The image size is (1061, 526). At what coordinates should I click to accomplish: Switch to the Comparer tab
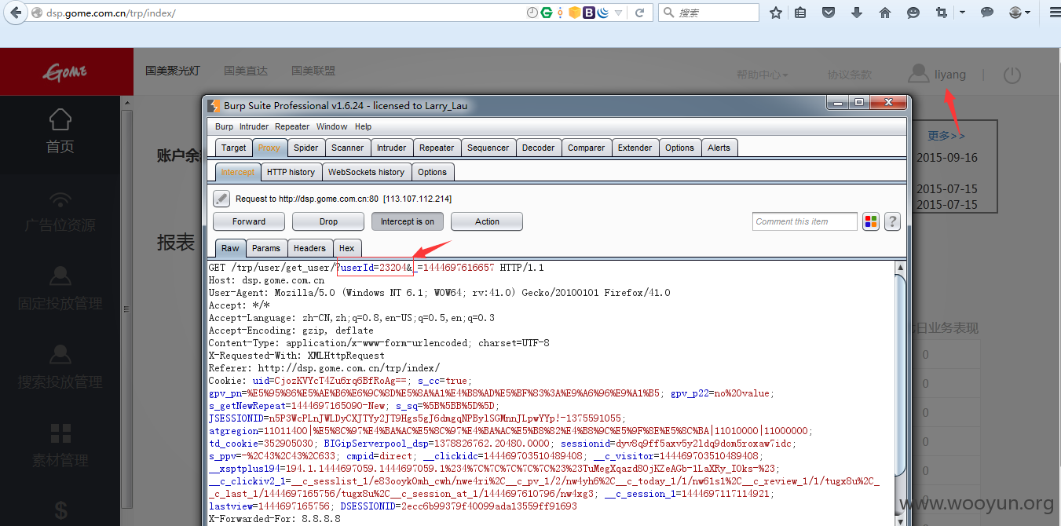(586, 148)
